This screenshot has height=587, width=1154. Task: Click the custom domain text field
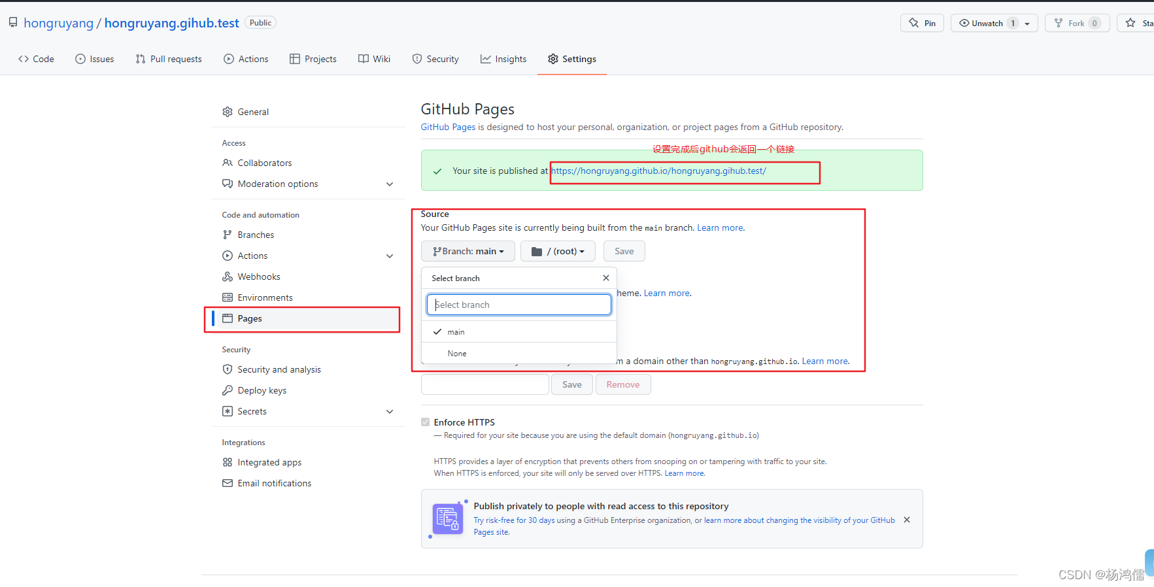tap(485, 384)
